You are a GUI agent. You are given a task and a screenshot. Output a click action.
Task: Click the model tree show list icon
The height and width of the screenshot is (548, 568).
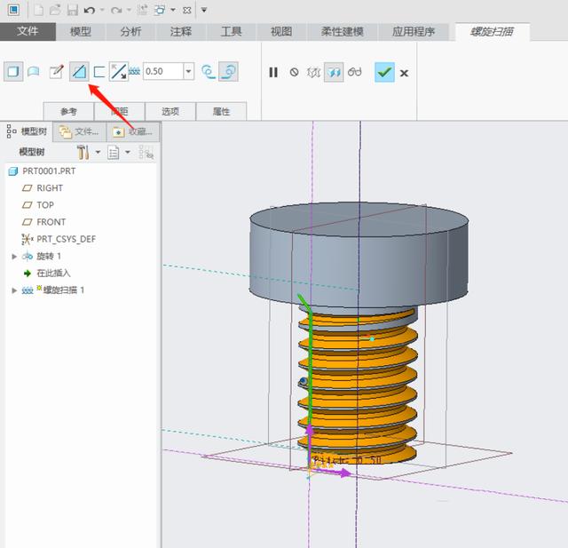(x=114, y=152)
